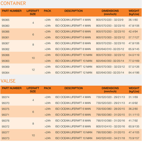Click part number 95066
The width and height of the screenshot is (142, 142).
coord(5,32)
